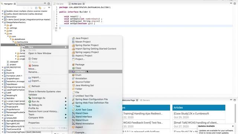Screen dimensions: 238x134
Task: Open article Case Study ZK x Cumbresoft
Action: point(191,114)
